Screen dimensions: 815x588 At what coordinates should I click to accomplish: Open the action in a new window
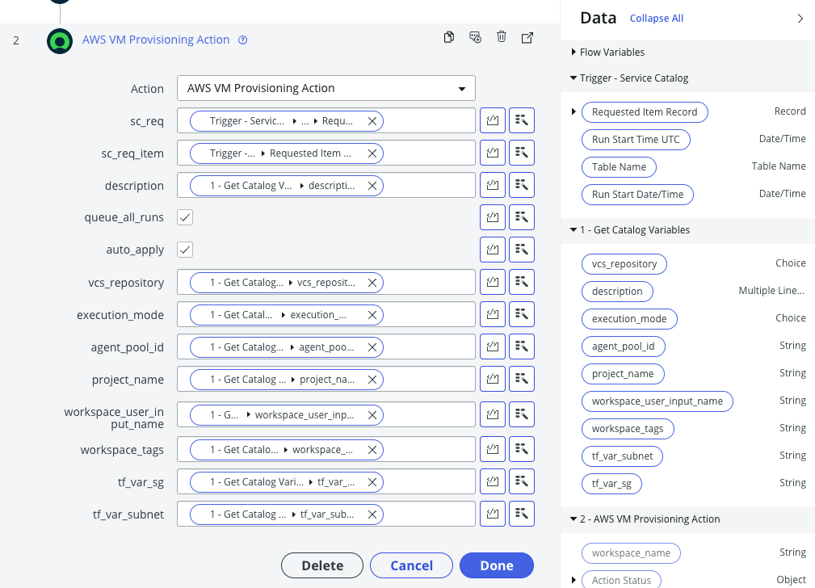pyautogui.click(x=527, y=37)
